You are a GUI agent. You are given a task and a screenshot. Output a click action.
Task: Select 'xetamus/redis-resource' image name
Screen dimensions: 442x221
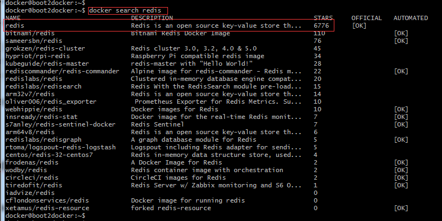pyautogui.click(x=47, y=208)
